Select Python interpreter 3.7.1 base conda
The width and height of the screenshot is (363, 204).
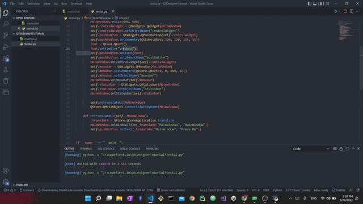pos(298,190)
